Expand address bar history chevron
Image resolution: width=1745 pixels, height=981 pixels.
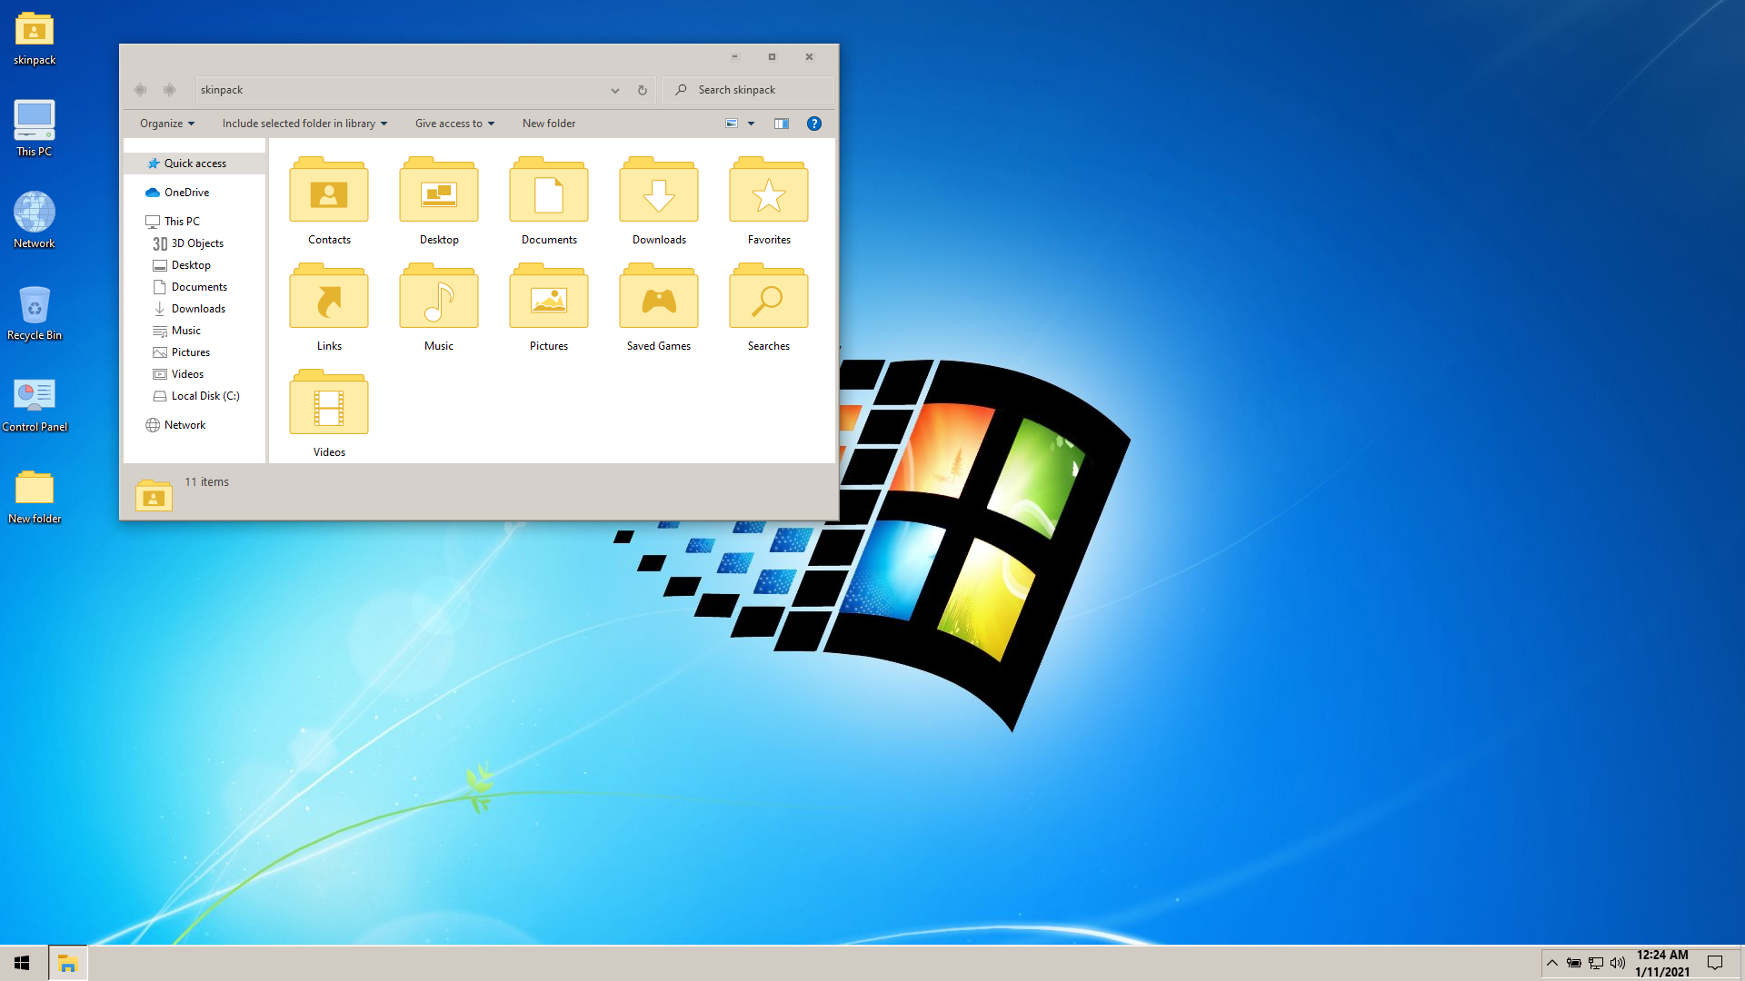[615, 90]
